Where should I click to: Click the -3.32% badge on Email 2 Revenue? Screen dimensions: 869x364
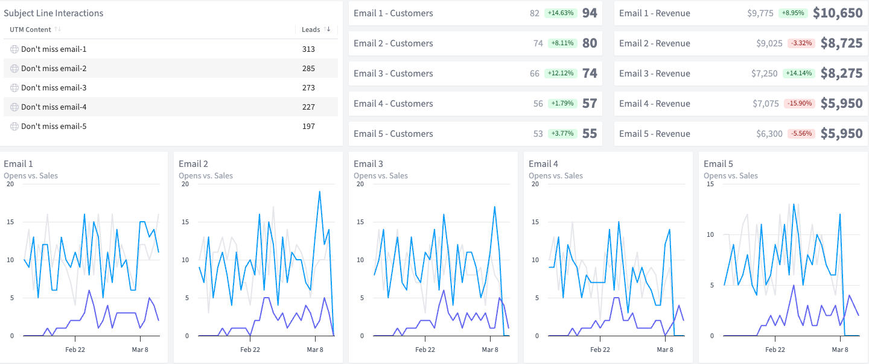pyautogui.click(x=800, y=43)
